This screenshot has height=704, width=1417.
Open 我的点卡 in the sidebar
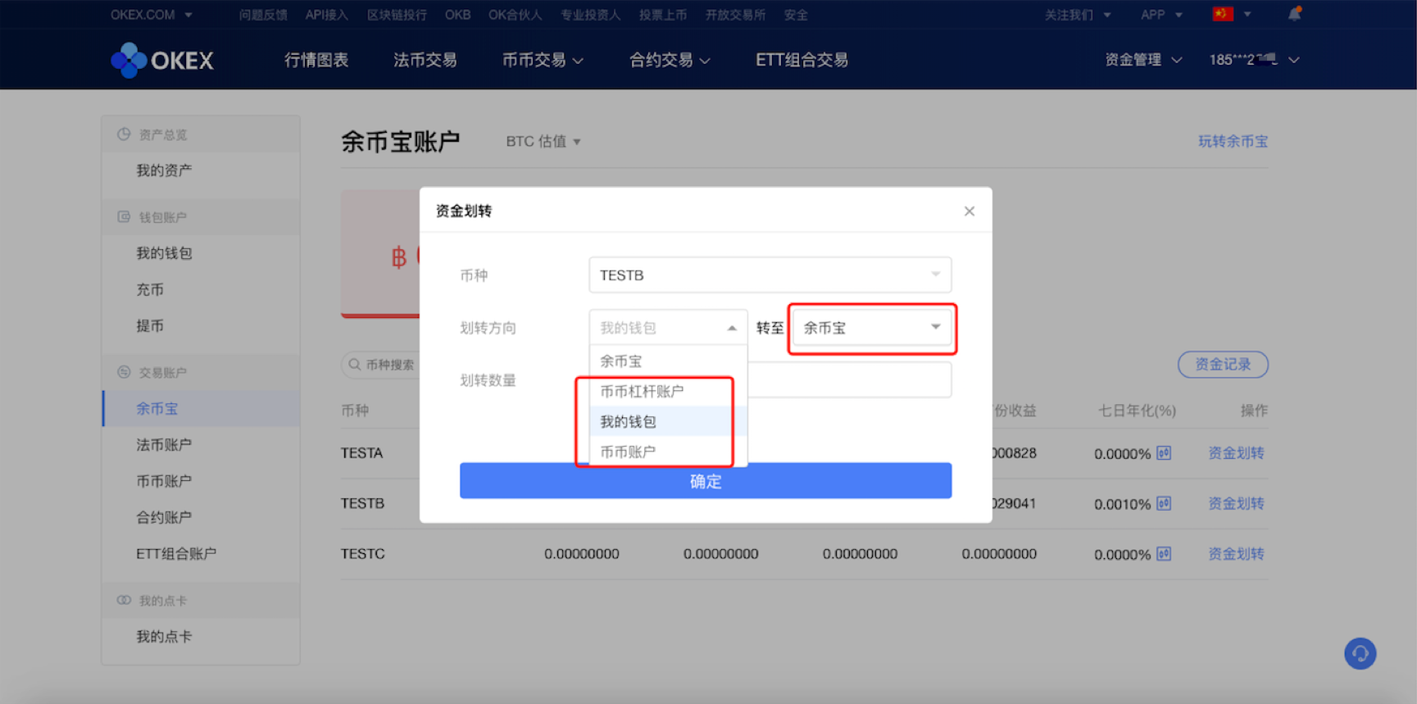pyautogui.click(x=164, y=636)
